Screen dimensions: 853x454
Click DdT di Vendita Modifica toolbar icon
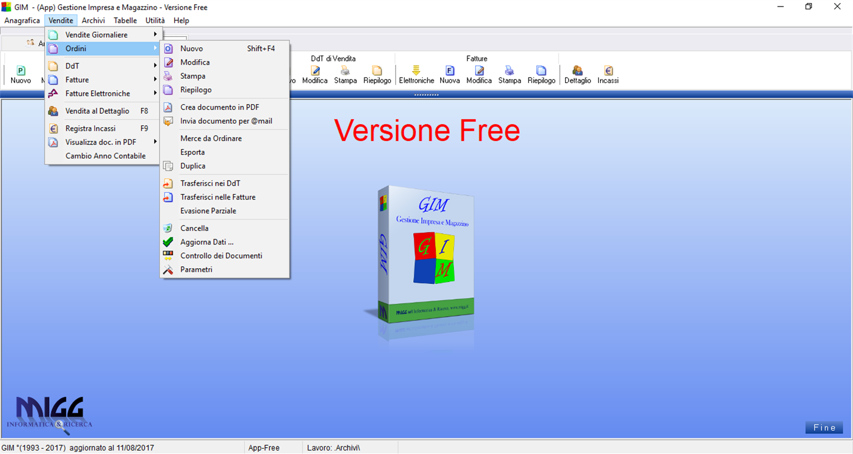click(315, 75)
